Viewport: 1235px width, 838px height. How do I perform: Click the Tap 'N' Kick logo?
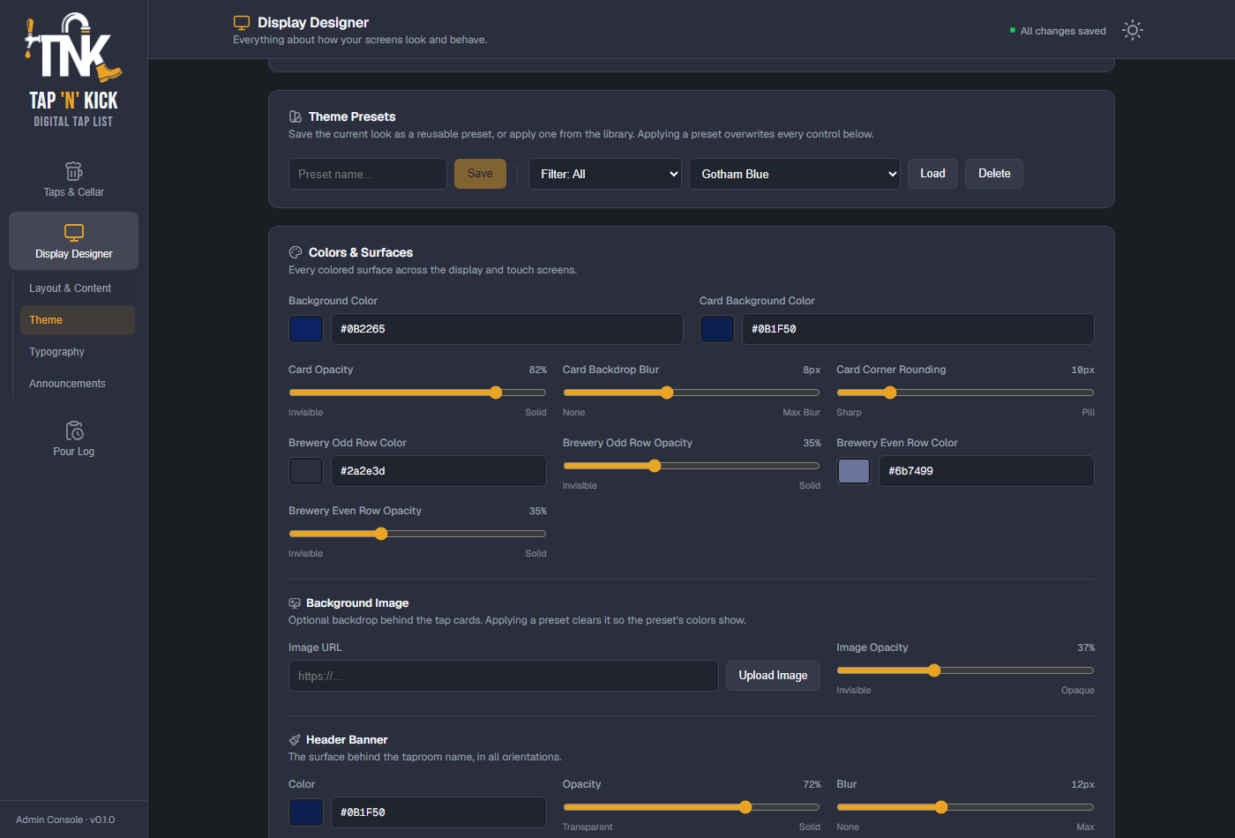point(73,71)
